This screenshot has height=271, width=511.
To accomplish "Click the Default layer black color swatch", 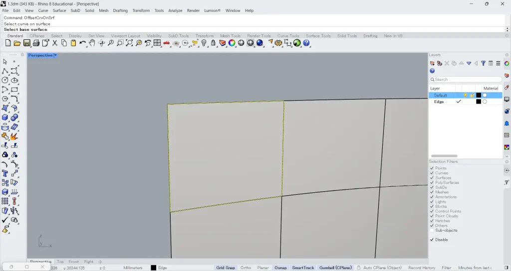I will pos(479,95).
